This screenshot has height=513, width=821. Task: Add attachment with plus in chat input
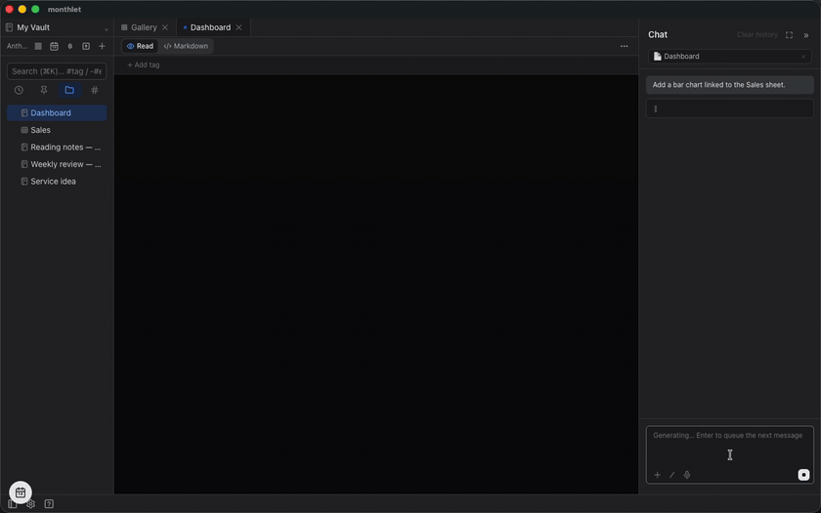coord(657,475)
